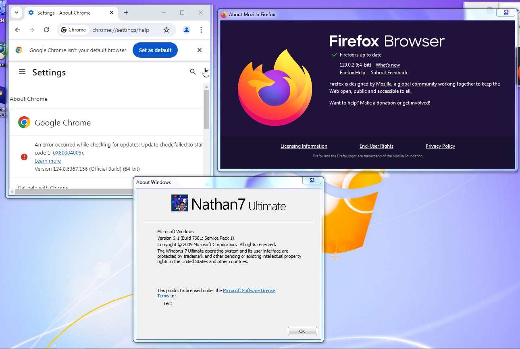Open Settings hamburger menu
The image size is (520, 349).
tap(22, 72)
